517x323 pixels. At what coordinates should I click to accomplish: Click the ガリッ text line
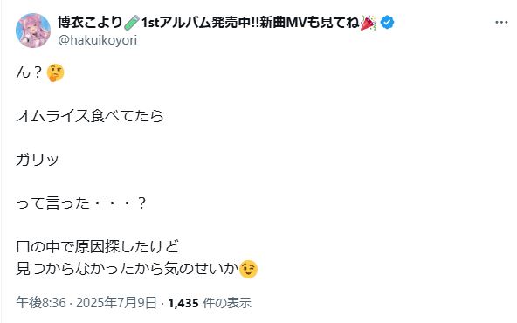(38, 160)
